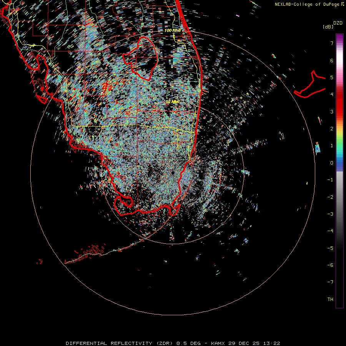Select the -5 value on color scale
The height and width of the screenshot is (346, 346).
(330, 248)
